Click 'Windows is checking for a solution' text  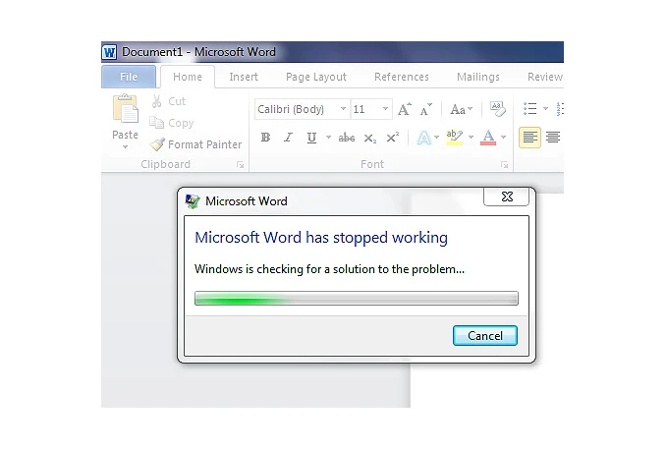329,269
